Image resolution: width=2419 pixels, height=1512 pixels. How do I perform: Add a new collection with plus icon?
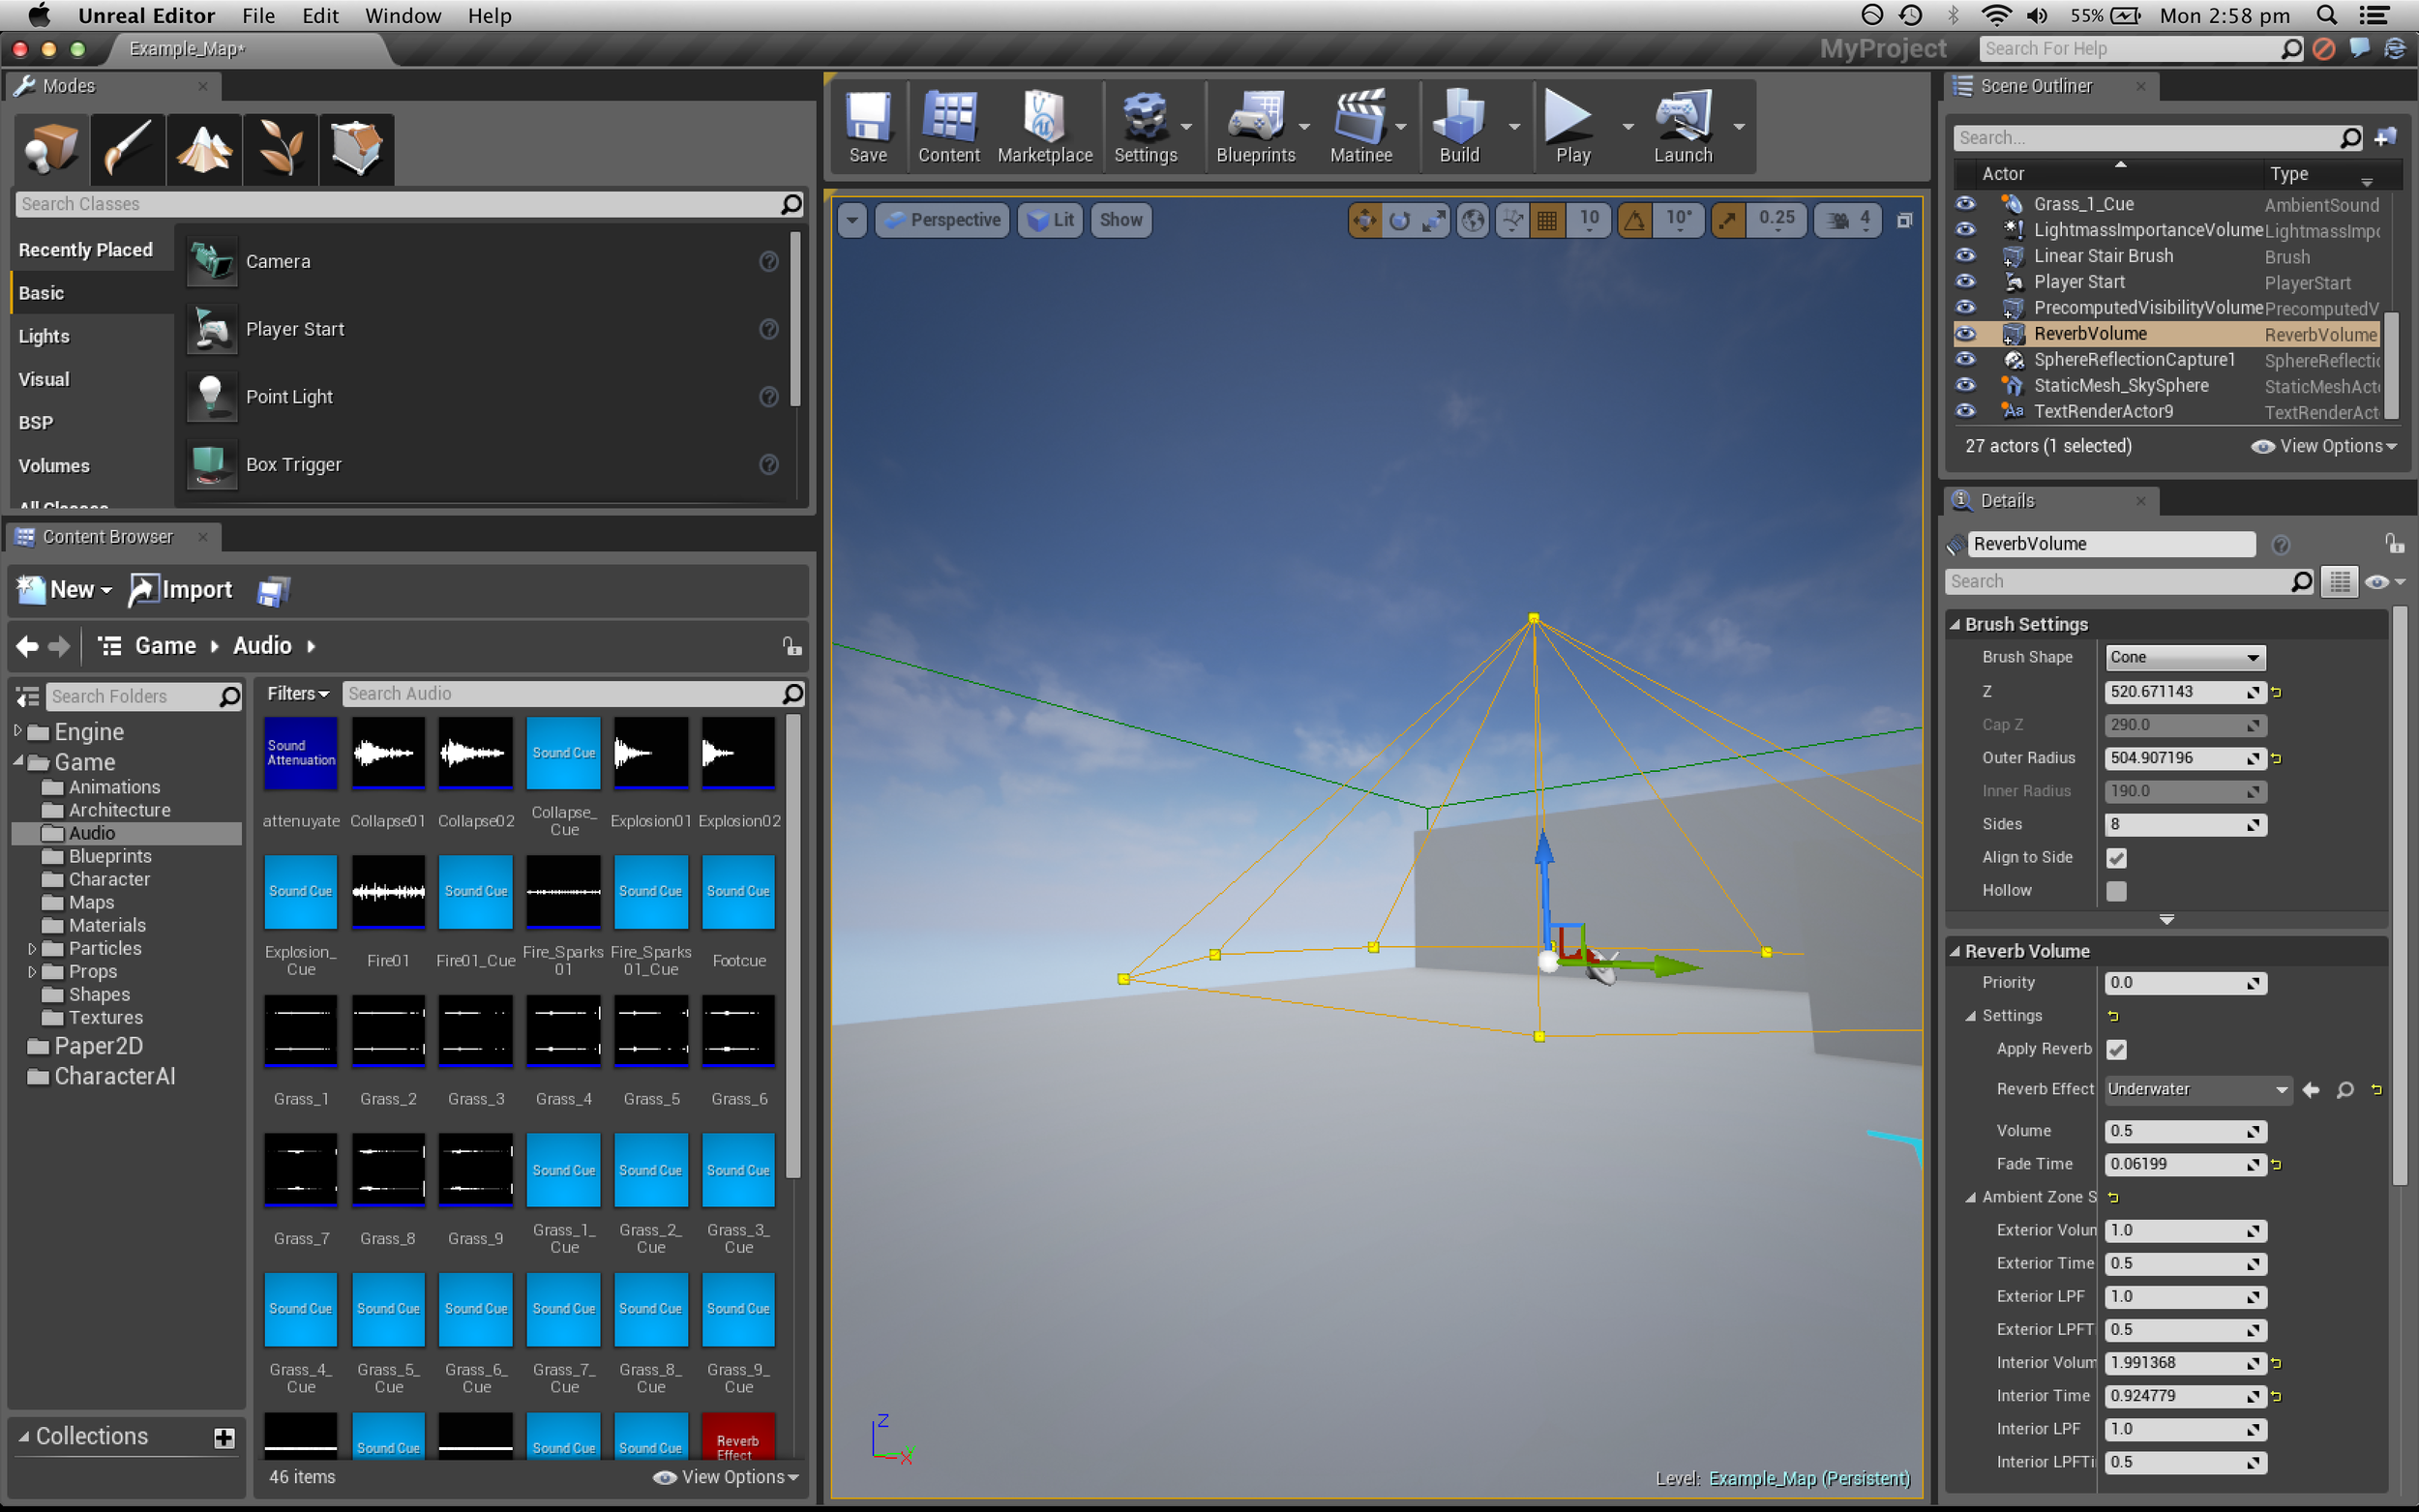tap(224, 1437)
